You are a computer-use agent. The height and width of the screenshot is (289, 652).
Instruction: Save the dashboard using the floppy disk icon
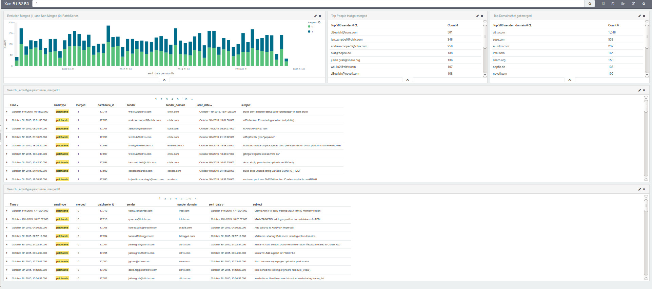613,4
